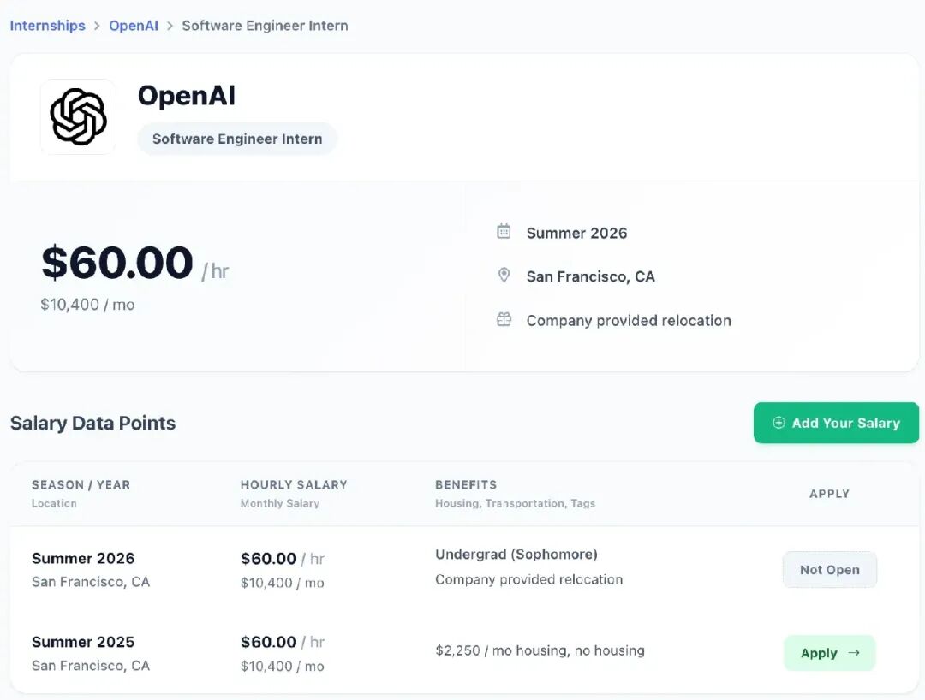Open the Summer 2025 salary row
This screenshot has width=925, height=700.
click(463, 653)
